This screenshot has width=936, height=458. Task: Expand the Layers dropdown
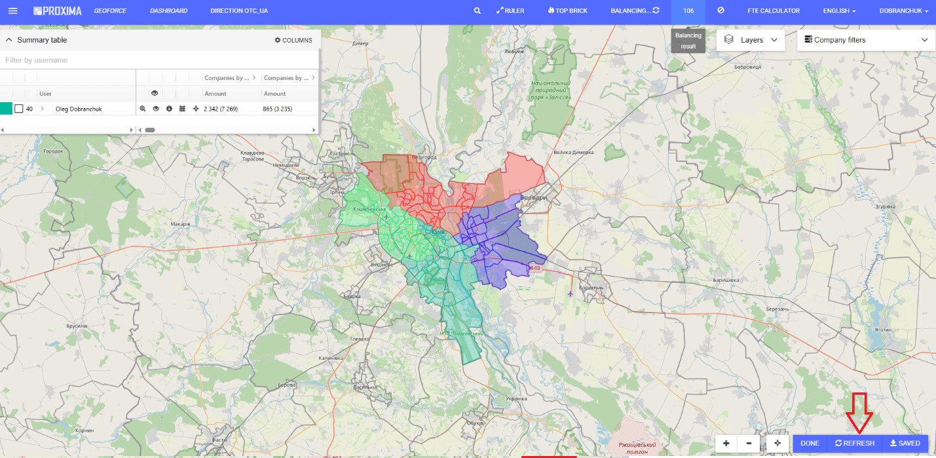pyautogui.click(x=751, y=40)
